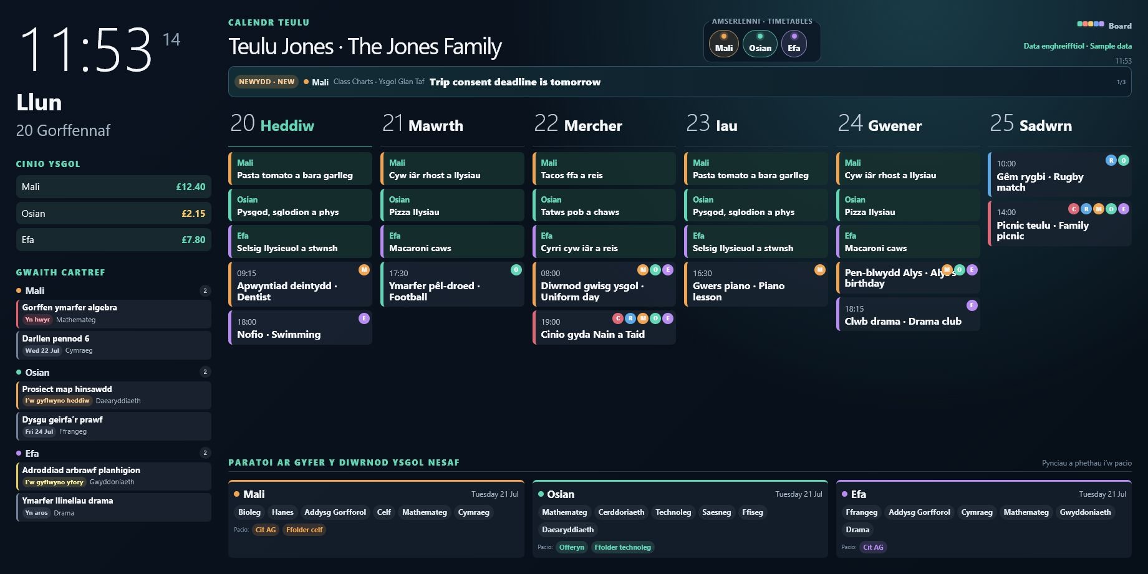1148x574 pixels.
Task: Click the NEWYDD · NEW notice badge
Action: 266,82
